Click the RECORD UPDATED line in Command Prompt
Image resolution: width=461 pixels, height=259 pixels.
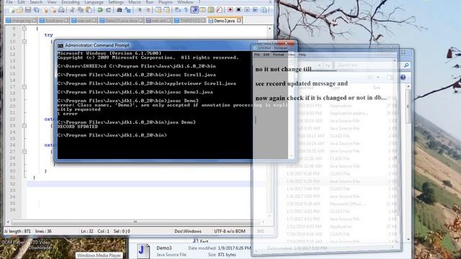point(78,127)
